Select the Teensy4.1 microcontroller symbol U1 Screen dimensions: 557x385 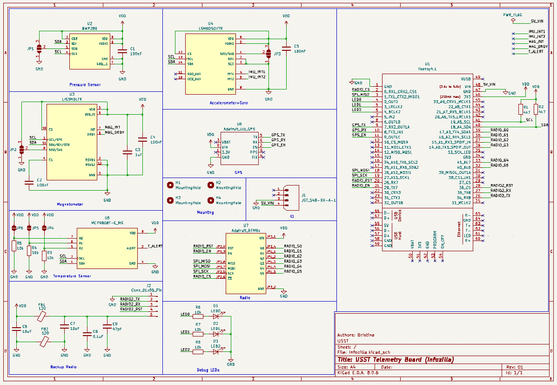(x=427, y=162)
